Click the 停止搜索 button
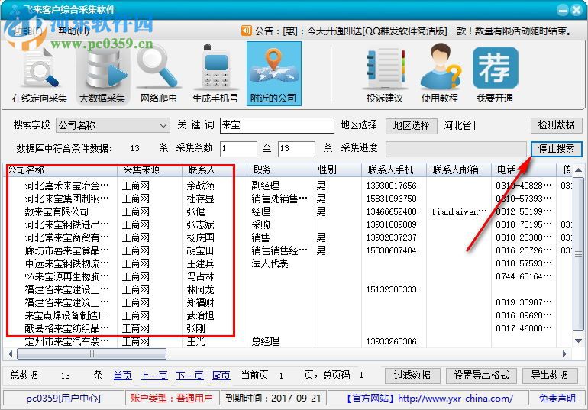Viewport: 588px width, 410px height. click(x=556, y=149)
